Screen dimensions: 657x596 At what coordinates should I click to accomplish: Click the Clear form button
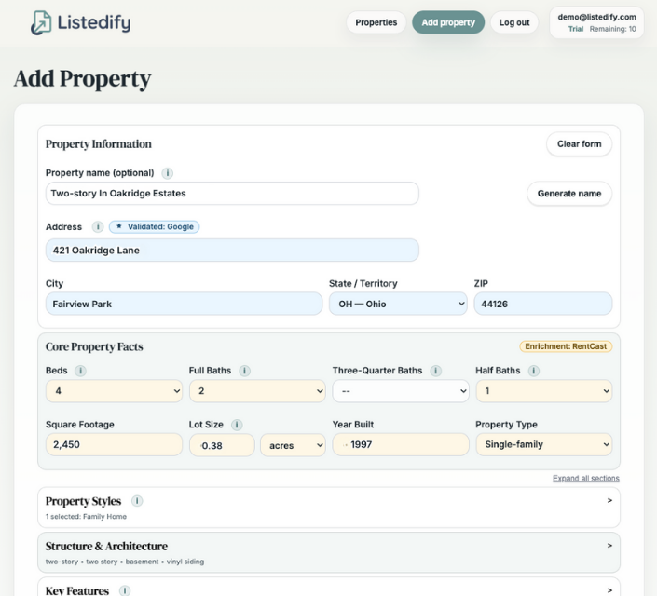point(579,144)
